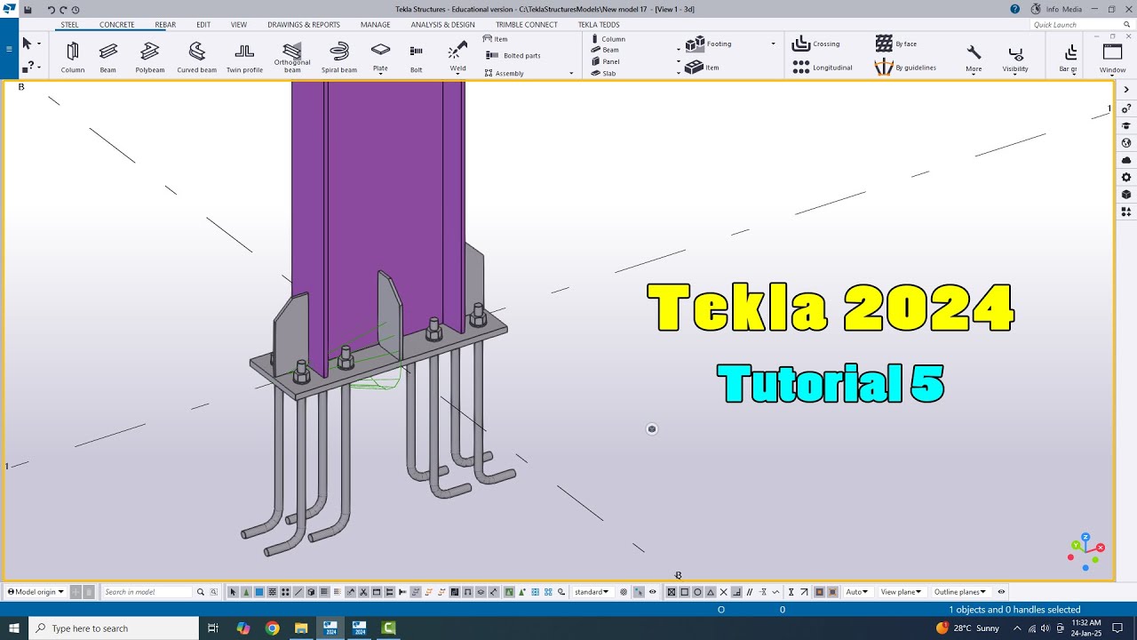Select the concrete Panel tool
Image resolution: width=1137 pixels, height=640 pixels.
pyautogui.click(x=606, y=61)
